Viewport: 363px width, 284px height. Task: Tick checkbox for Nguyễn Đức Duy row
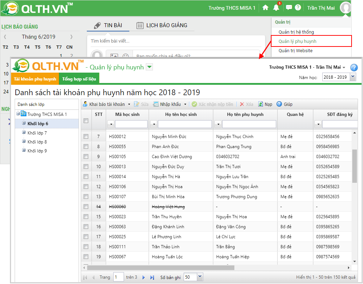click(x=86, y=166)
